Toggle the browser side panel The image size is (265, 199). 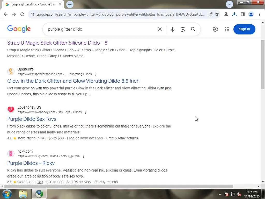click(243, 15)
